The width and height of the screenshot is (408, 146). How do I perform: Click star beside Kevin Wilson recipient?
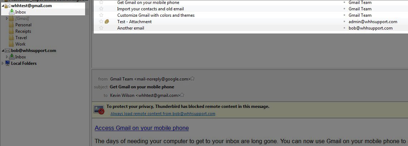click(182, 95)
